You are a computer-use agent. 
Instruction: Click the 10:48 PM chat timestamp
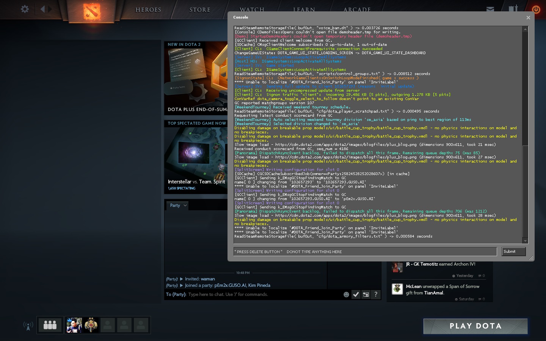click(x=243, y=273)
